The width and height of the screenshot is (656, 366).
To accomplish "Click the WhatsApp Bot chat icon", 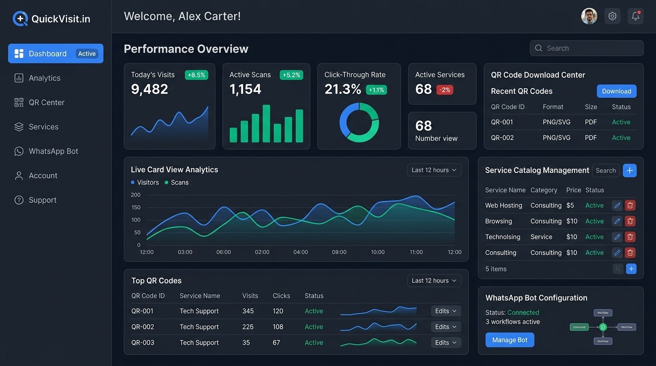I will click(19, 151).
